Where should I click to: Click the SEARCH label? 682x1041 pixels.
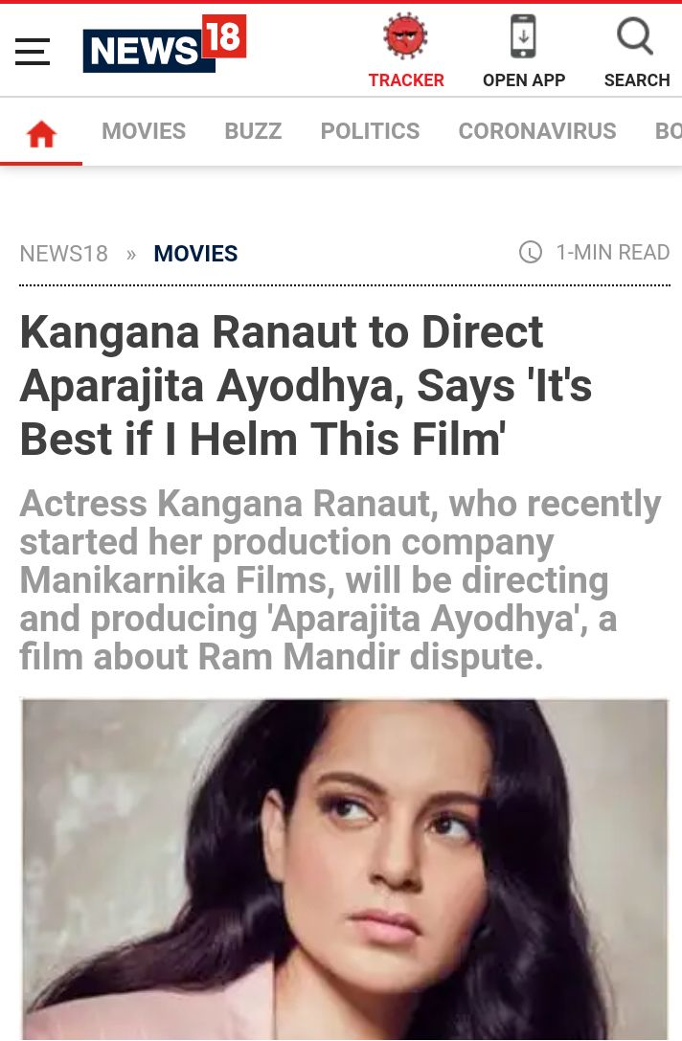[637, 79]
